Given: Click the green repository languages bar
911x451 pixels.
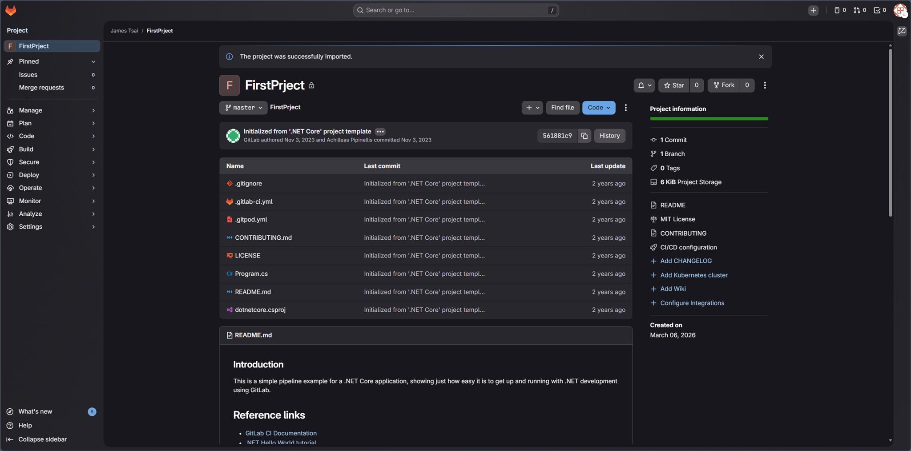Looking at the screenshot, I should pyautogui.click(x=709, y=119).
